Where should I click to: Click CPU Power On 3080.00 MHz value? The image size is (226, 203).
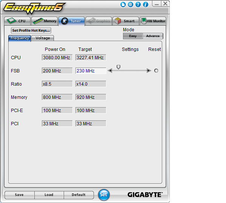point(57,57)
